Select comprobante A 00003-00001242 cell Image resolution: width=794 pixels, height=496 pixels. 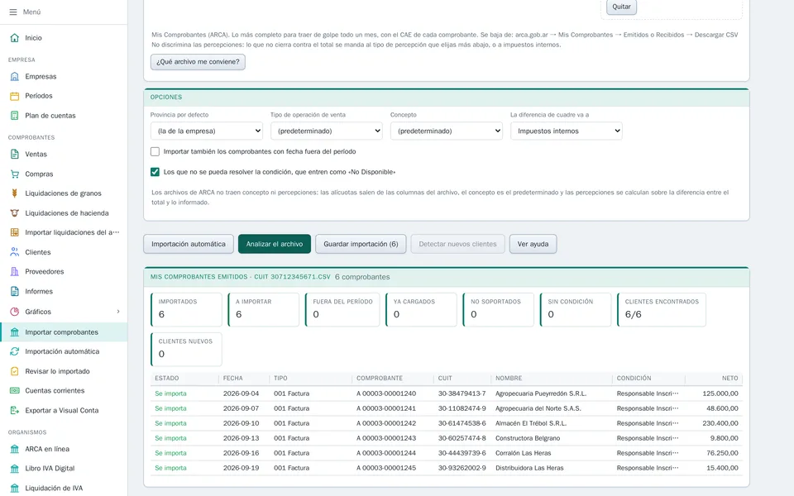pos(386,423)
